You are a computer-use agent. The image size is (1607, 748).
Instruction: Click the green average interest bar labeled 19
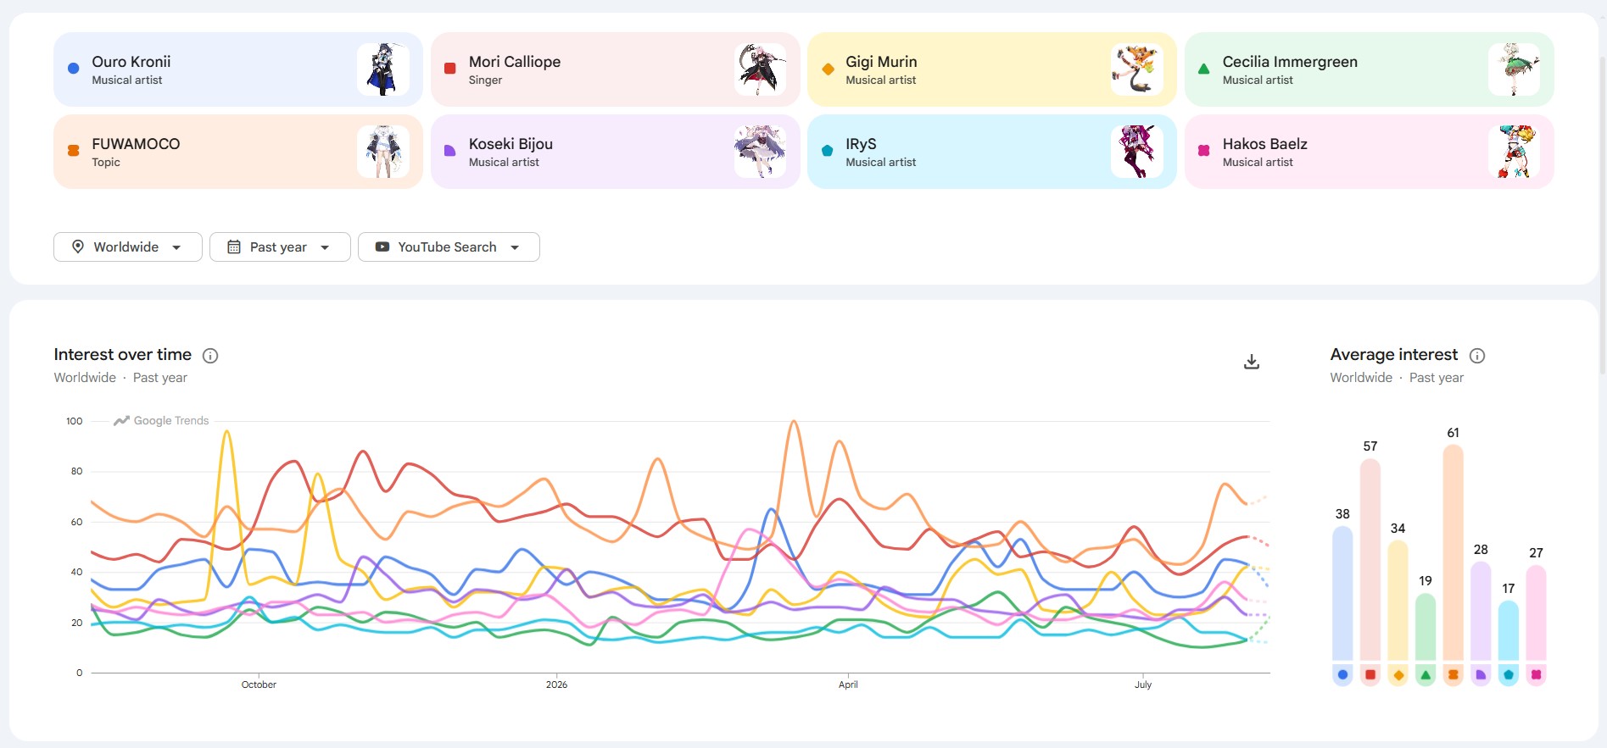tap(1426, 627)
